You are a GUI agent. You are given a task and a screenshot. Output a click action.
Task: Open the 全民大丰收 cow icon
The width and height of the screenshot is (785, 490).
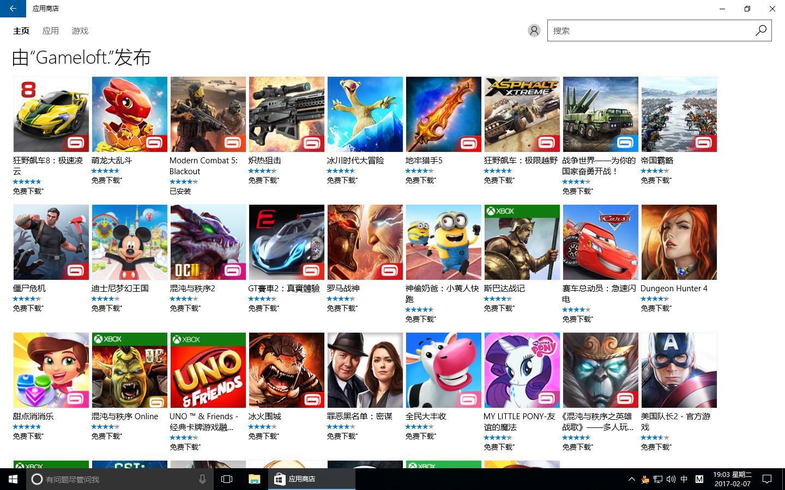pos(444,370)
